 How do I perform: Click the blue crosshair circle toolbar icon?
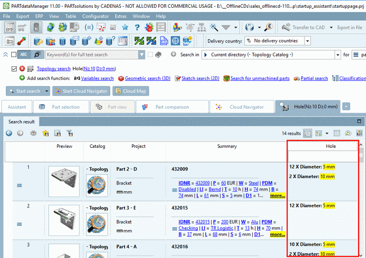(175, 41)
